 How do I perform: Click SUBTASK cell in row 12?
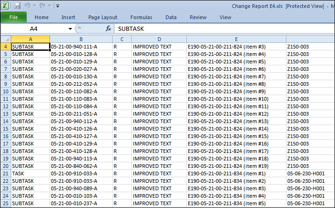click(30, 106)
